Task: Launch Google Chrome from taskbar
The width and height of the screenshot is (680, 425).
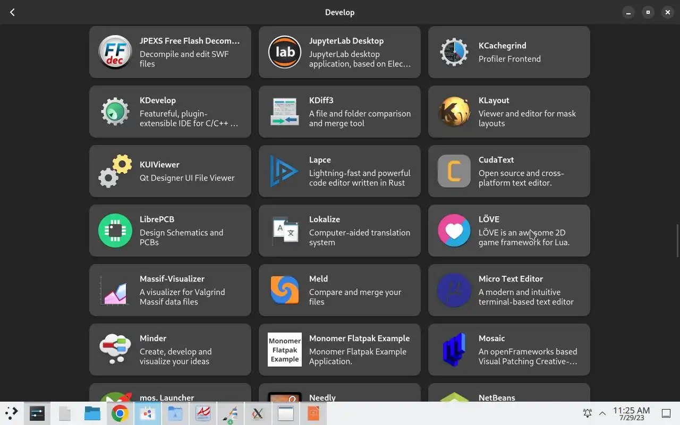Action: (120, 413)
